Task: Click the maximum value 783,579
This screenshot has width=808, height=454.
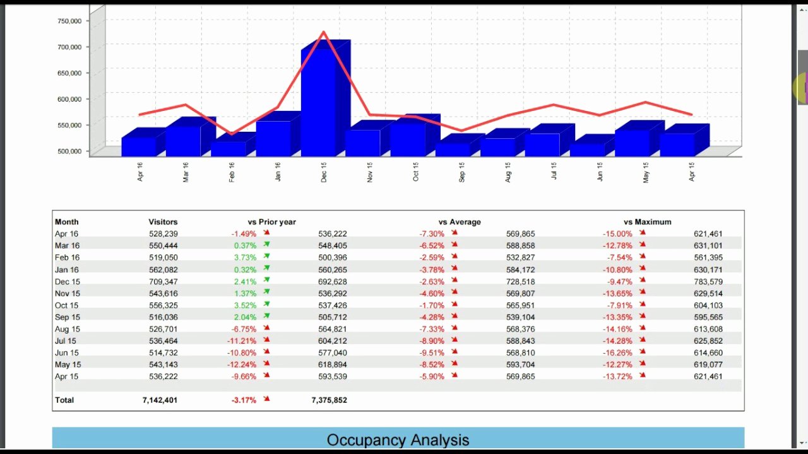Action: click(708, 282)
